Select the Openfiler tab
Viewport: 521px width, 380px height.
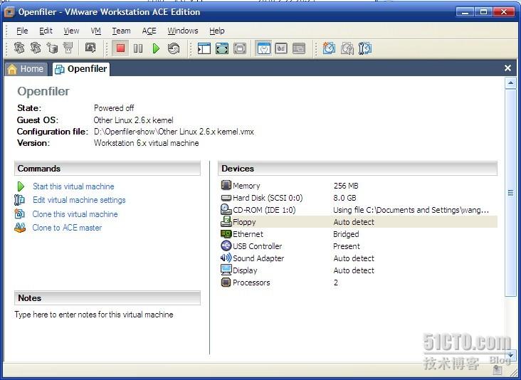click(81, 69)
